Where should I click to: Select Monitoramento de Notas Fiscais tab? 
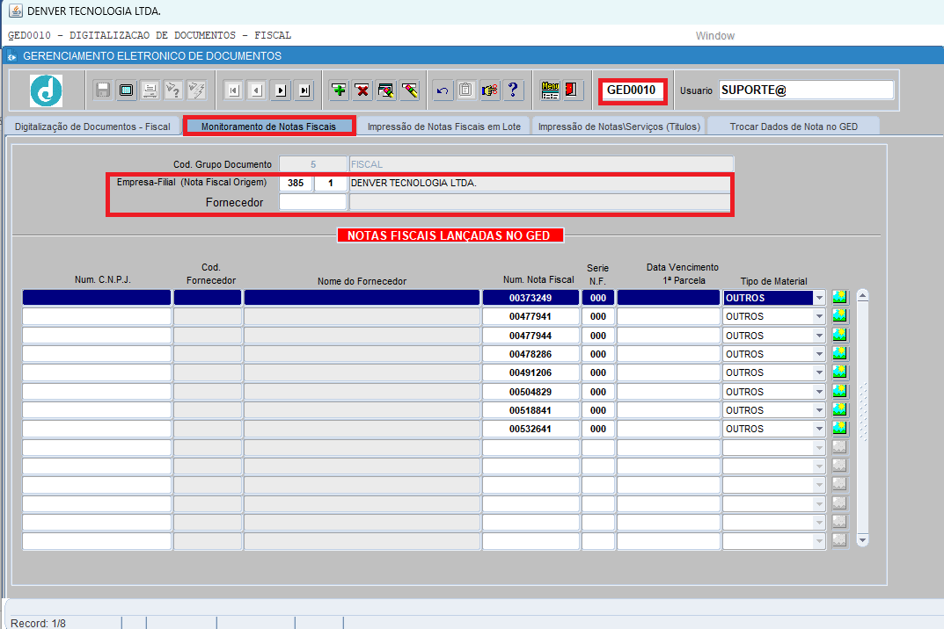[x=268, y=127]
